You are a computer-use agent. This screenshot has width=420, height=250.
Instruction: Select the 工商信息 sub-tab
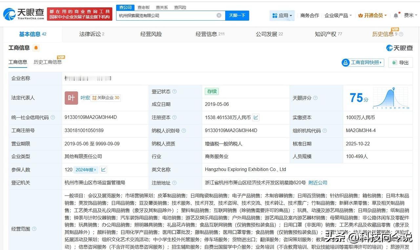coord(18,62)
